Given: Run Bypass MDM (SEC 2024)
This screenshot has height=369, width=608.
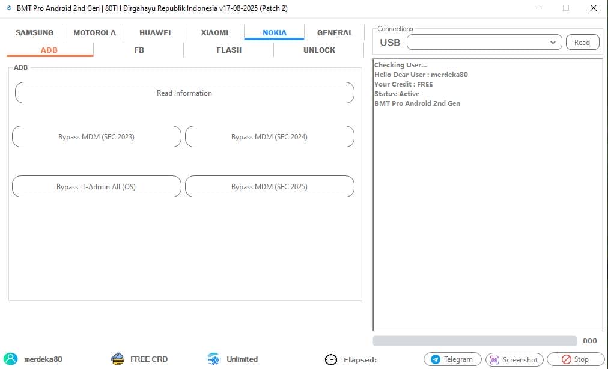Looking at the screenshot, I should [269, 137].
